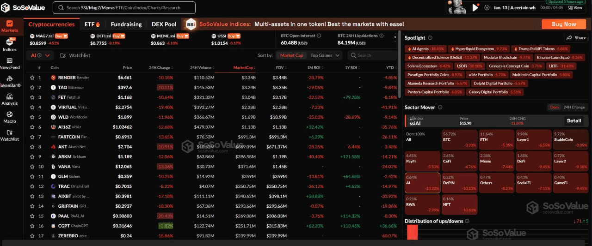Click the TAO coin logo
The width and height of the screenshot is (592, 246).
pyautogui.click(x=54, y=87)
